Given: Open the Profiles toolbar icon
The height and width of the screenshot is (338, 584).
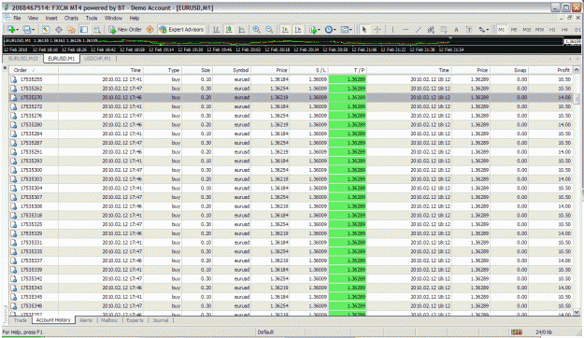Looking at the screenshot, I should [26, 29].
